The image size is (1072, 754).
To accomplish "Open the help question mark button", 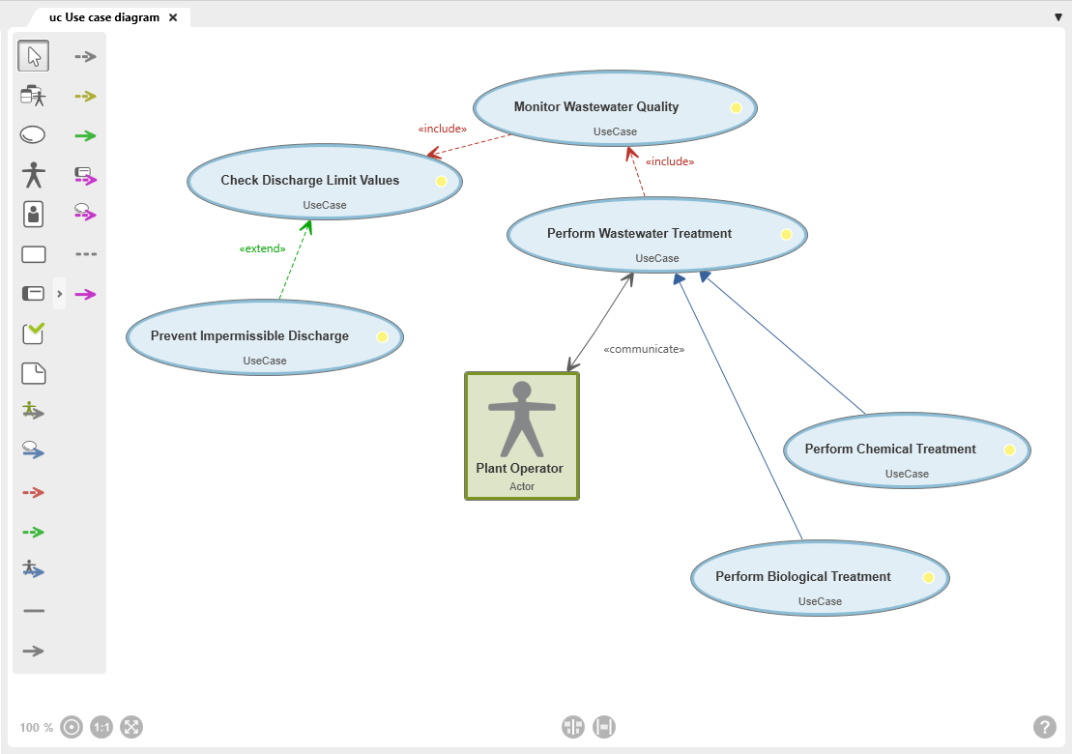I will 1044,727.
